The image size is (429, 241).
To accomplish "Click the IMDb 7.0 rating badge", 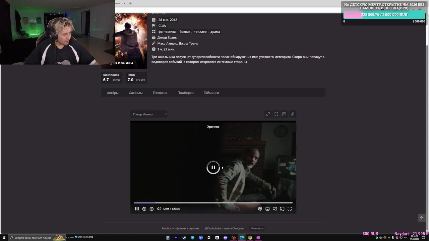I will pyautogui.click(x=136, y=78).
